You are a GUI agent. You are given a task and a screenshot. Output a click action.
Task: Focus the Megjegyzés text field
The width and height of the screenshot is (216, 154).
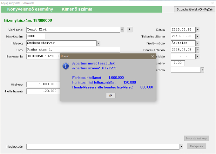point(103,146)
